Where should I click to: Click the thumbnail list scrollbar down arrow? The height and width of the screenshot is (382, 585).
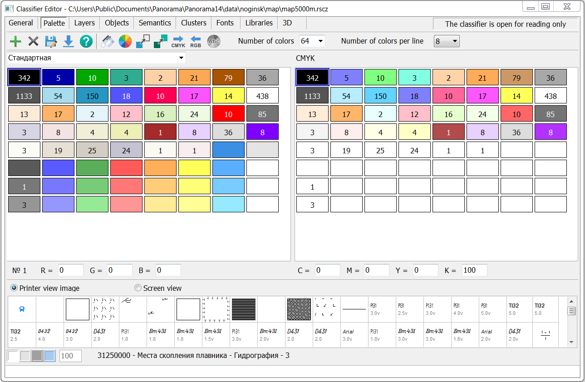pyautogui.click(x=571, y=342)
